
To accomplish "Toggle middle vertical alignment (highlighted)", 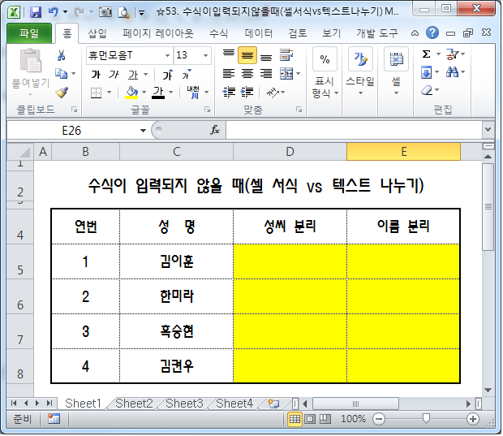I will pyautogui.click(x=247, y=55).
